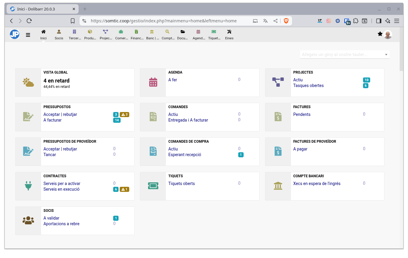Open the Agenda calendar icon in top menu

198,32
